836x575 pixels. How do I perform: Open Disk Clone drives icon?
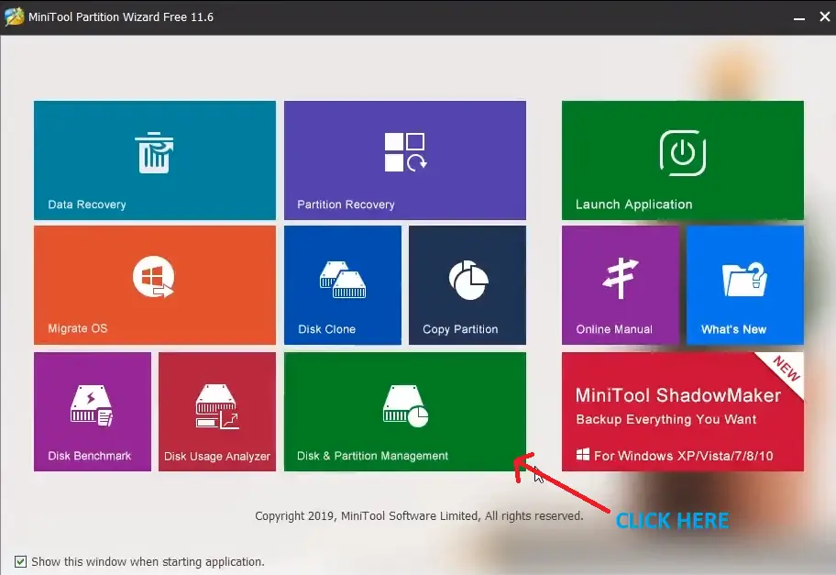[342, 279]
